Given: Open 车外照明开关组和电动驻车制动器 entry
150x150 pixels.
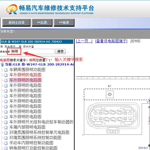Looking at the screenshot, I should (x=41, y=122).
